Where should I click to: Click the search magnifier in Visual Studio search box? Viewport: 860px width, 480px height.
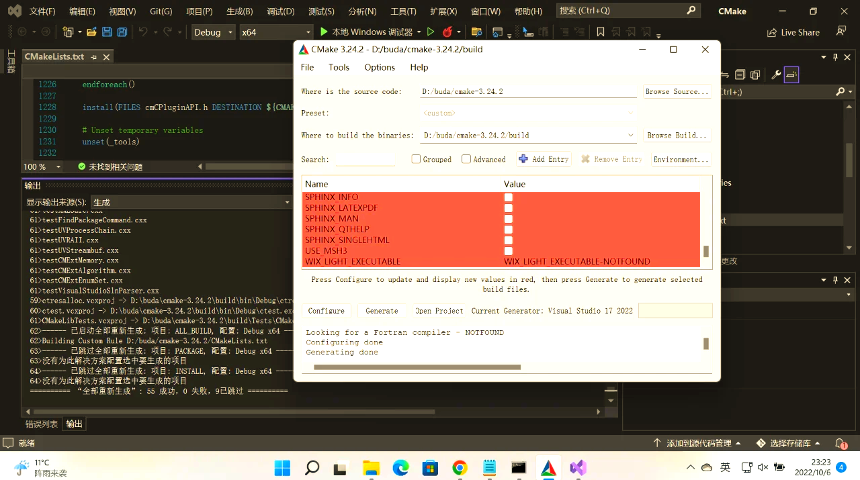[691, 11]
